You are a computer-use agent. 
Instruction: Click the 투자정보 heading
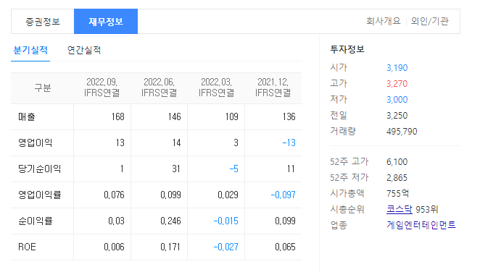pos(347,49)
